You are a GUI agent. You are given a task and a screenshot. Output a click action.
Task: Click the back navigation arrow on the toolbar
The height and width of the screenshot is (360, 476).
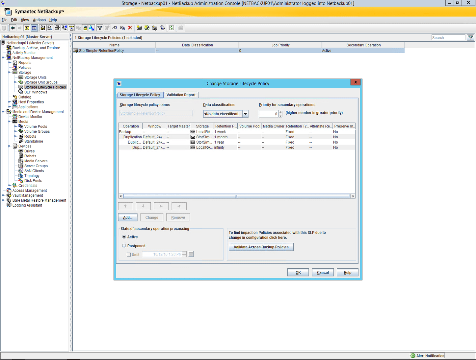point(13,28)
